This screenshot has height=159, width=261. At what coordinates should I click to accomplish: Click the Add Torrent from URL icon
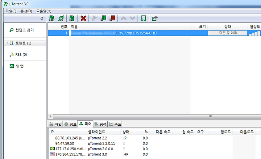pyautogui.click(x=61, y=18)
